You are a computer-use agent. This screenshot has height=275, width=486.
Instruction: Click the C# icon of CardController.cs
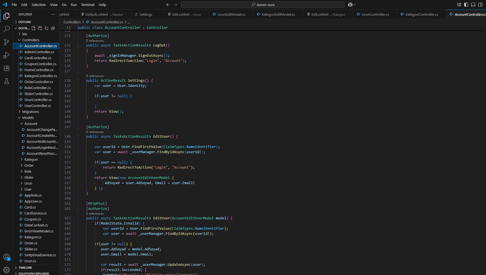pos(21,58)
